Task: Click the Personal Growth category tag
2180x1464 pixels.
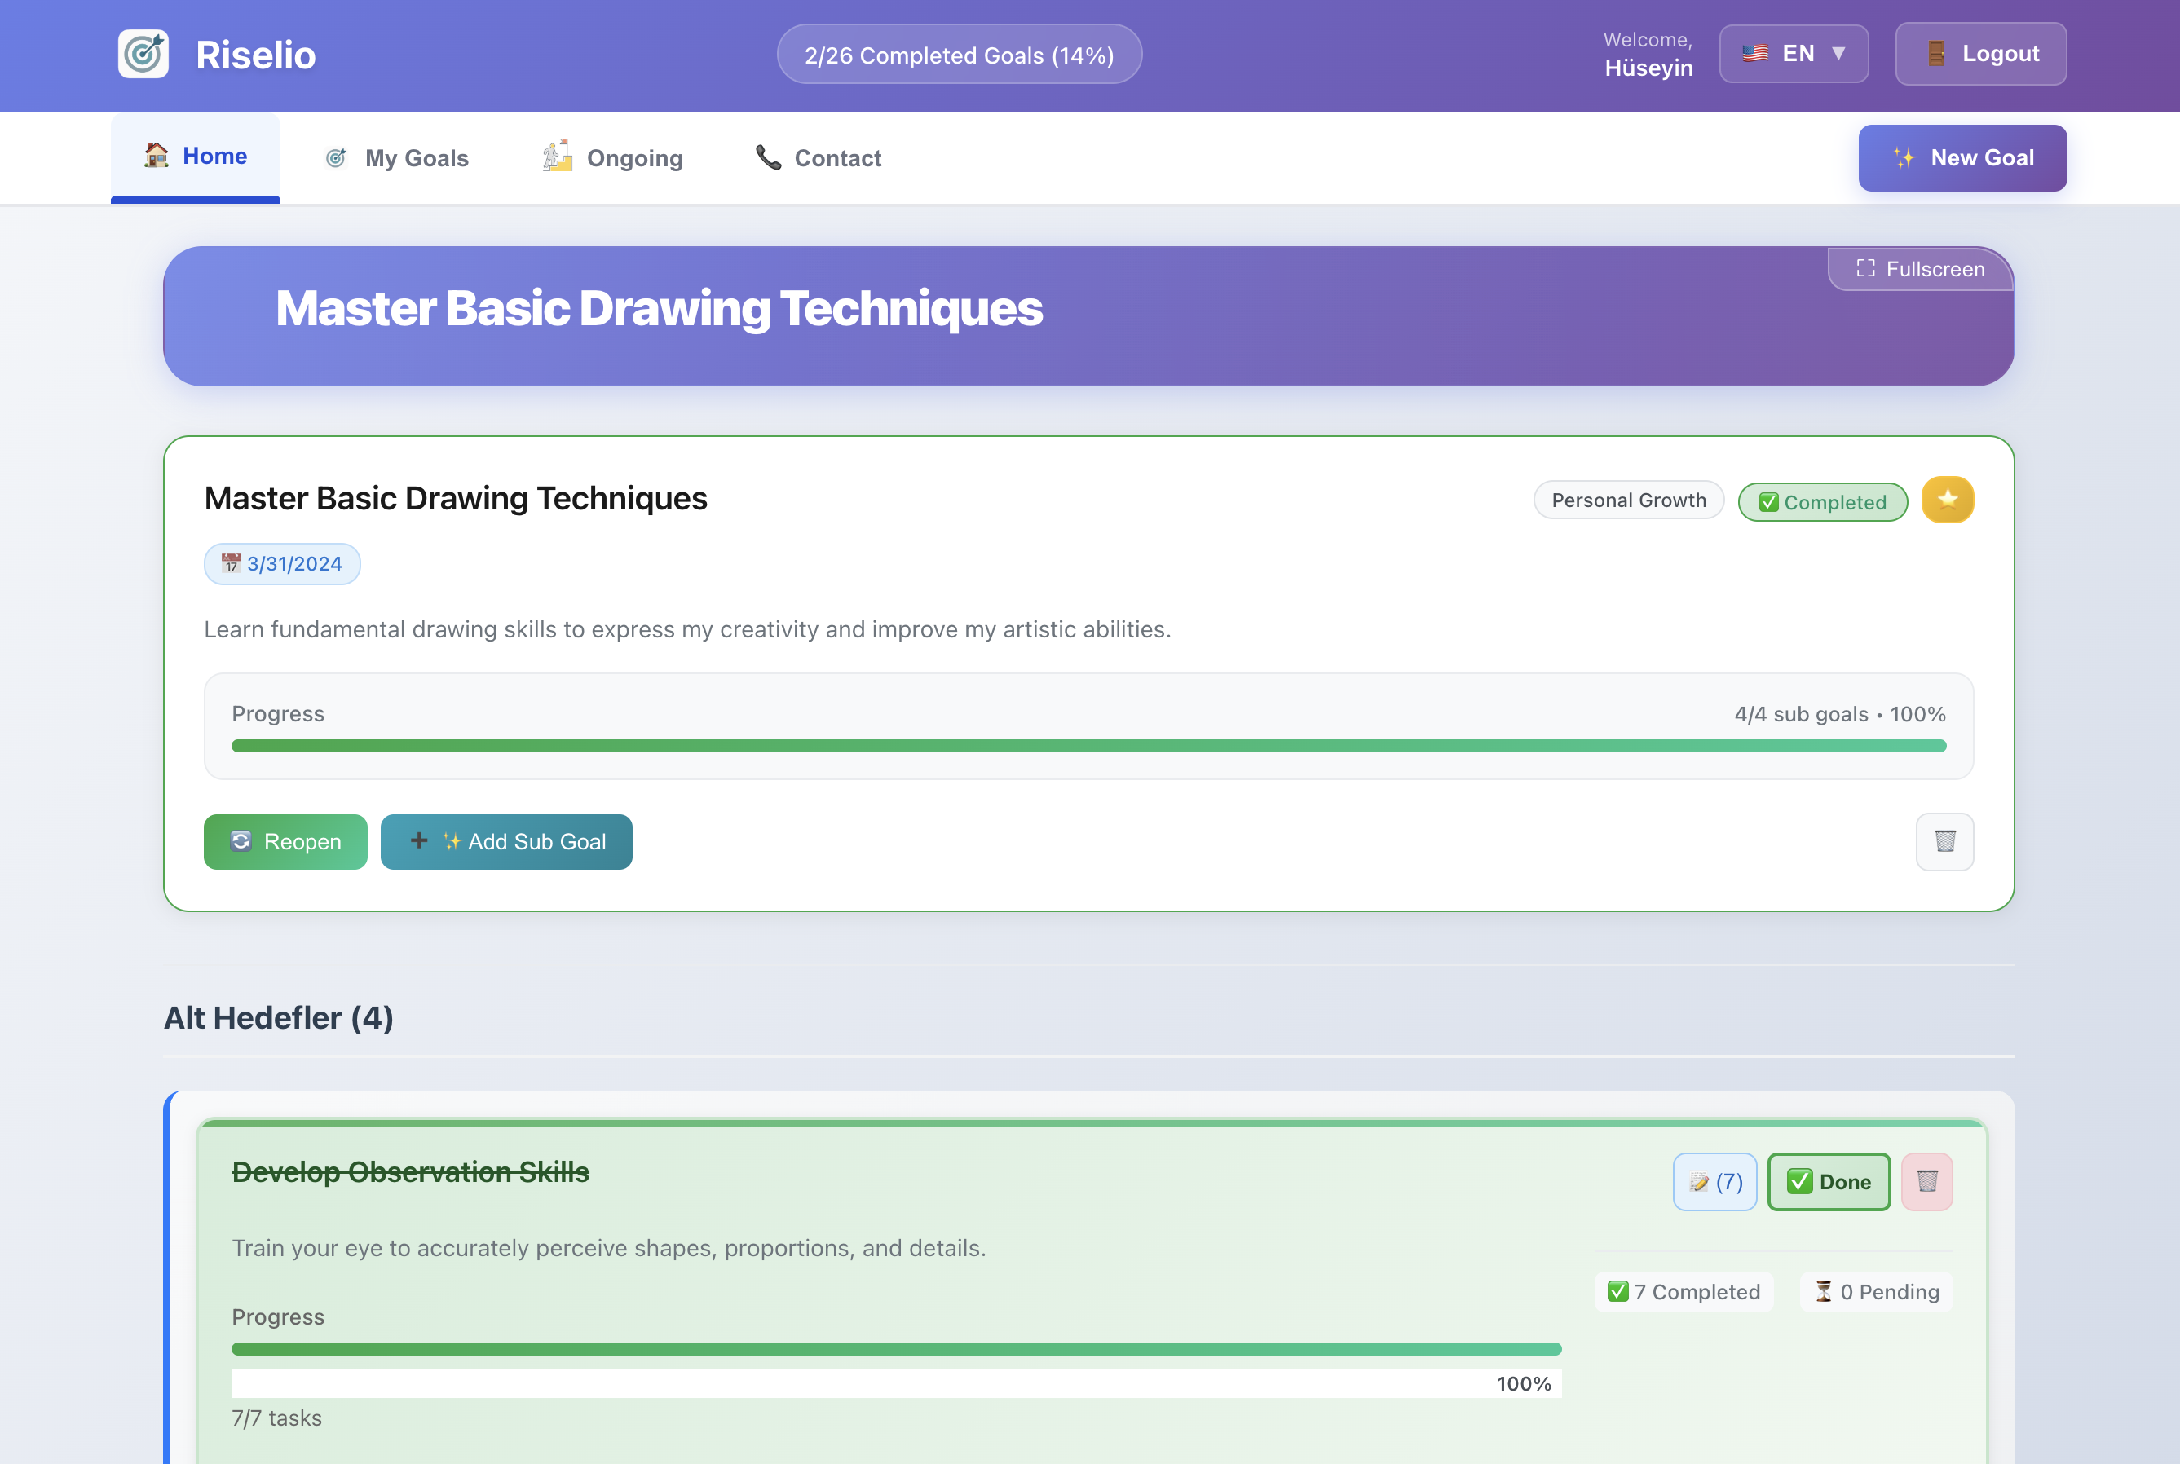Action: point(1627,500)
